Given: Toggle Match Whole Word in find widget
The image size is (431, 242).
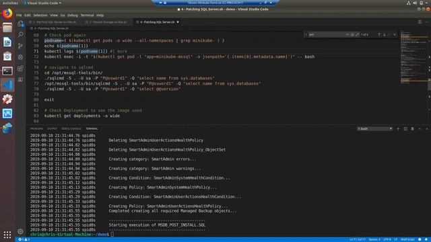Looking at the screenshot, I should click(352, 34).
